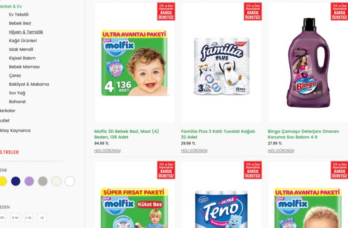The height and width of the screenshot is (228, 348).
Task: Filter by the navy blue color swatch
Action: (16, 181)
